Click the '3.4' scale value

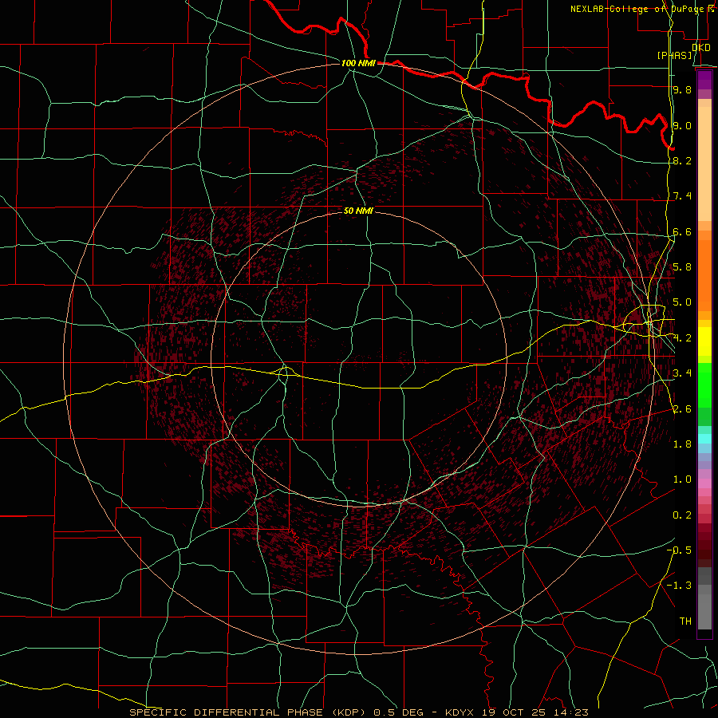click(x=682, y=373)
